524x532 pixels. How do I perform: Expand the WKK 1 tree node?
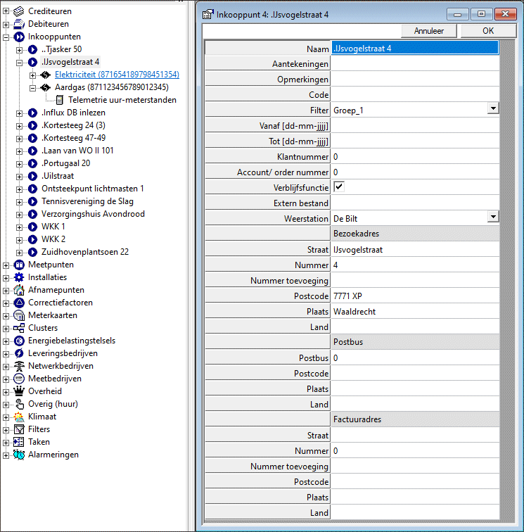point(19,227)
